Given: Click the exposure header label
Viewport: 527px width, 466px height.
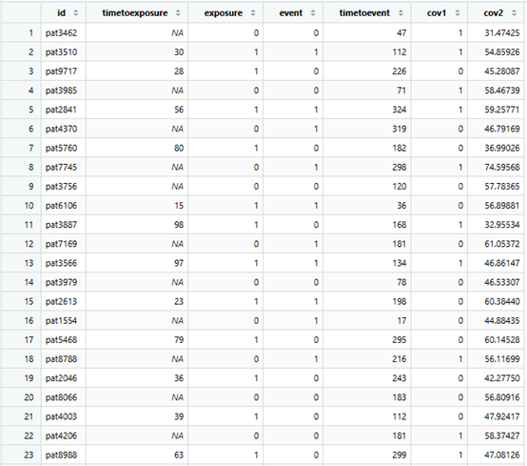Looking at the screenshot, I should pyautogui.click(x=224, y=13).
